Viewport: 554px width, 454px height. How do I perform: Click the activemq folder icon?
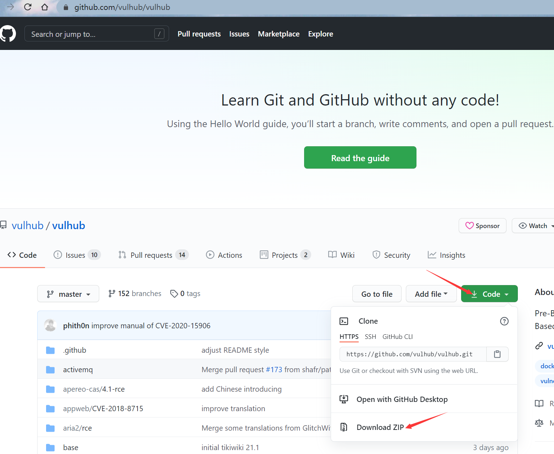pyautogui.click(x=50, y=370)
